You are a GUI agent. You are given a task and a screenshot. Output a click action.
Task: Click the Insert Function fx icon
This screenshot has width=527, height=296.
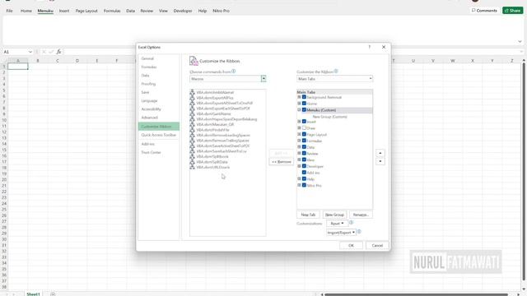pos(58,52)
